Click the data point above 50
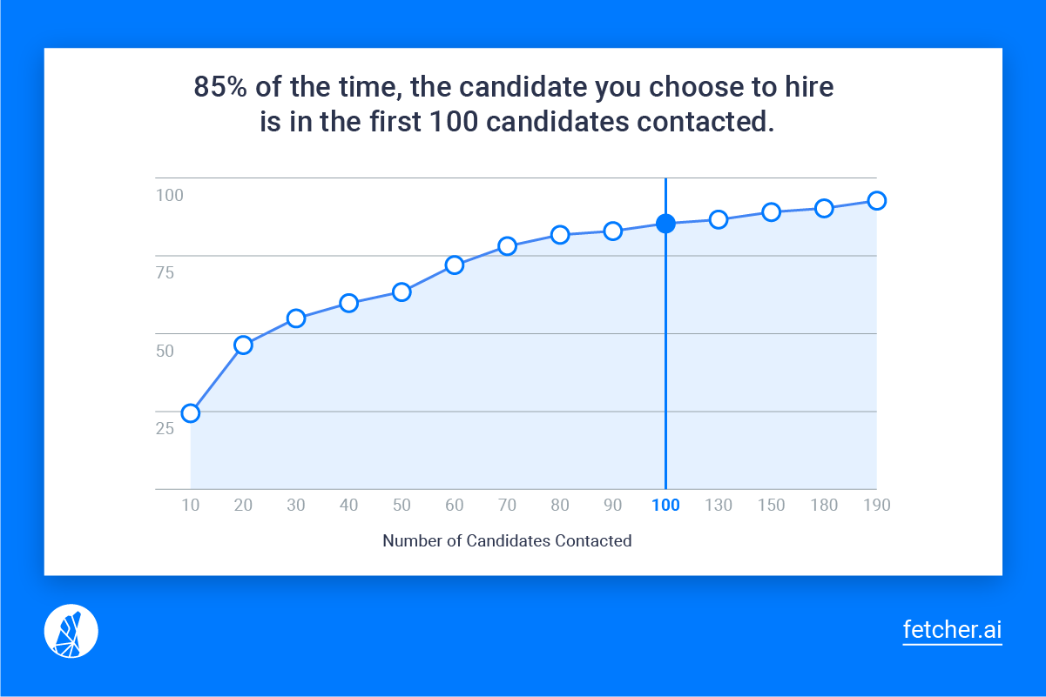Image resolution: width=1046 pixels, height=697 pixels. (402, 292)
